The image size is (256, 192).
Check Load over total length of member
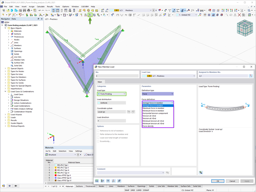click(x=98, y=138)
